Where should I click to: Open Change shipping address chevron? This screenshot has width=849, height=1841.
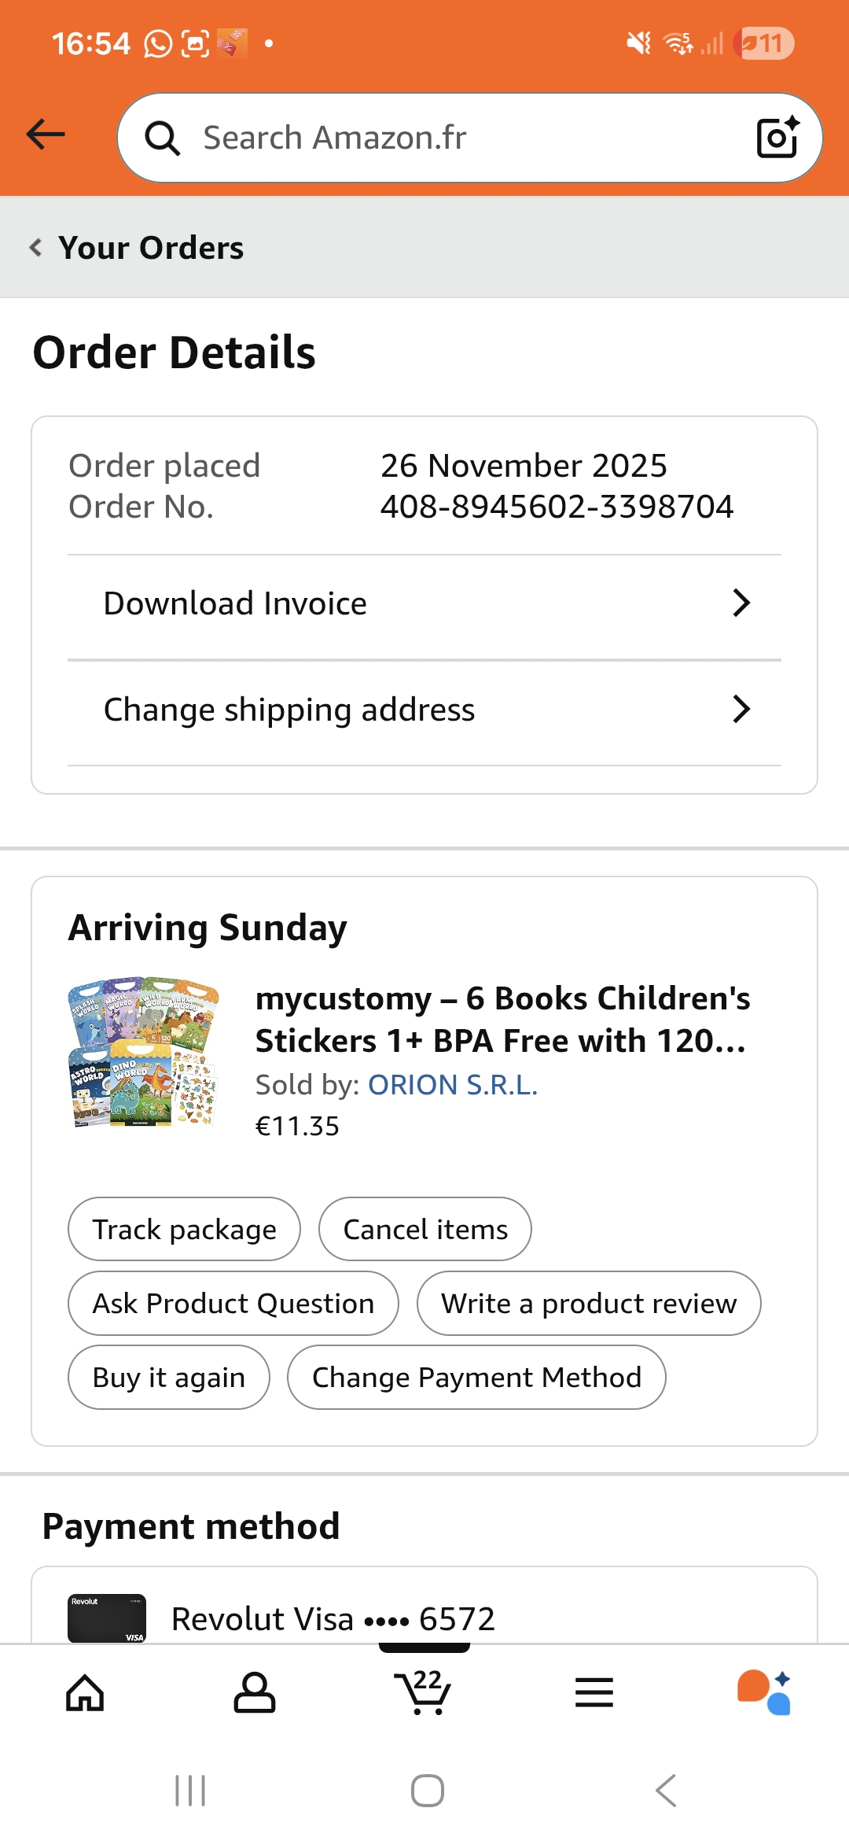741,710
